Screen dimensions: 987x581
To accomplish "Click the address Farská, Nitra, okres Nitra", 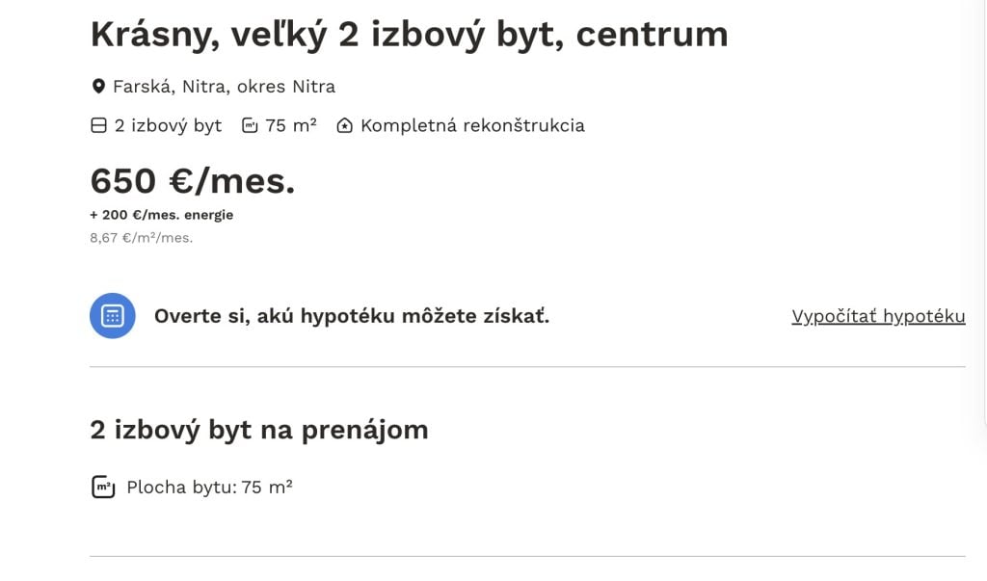I will 225,86.
